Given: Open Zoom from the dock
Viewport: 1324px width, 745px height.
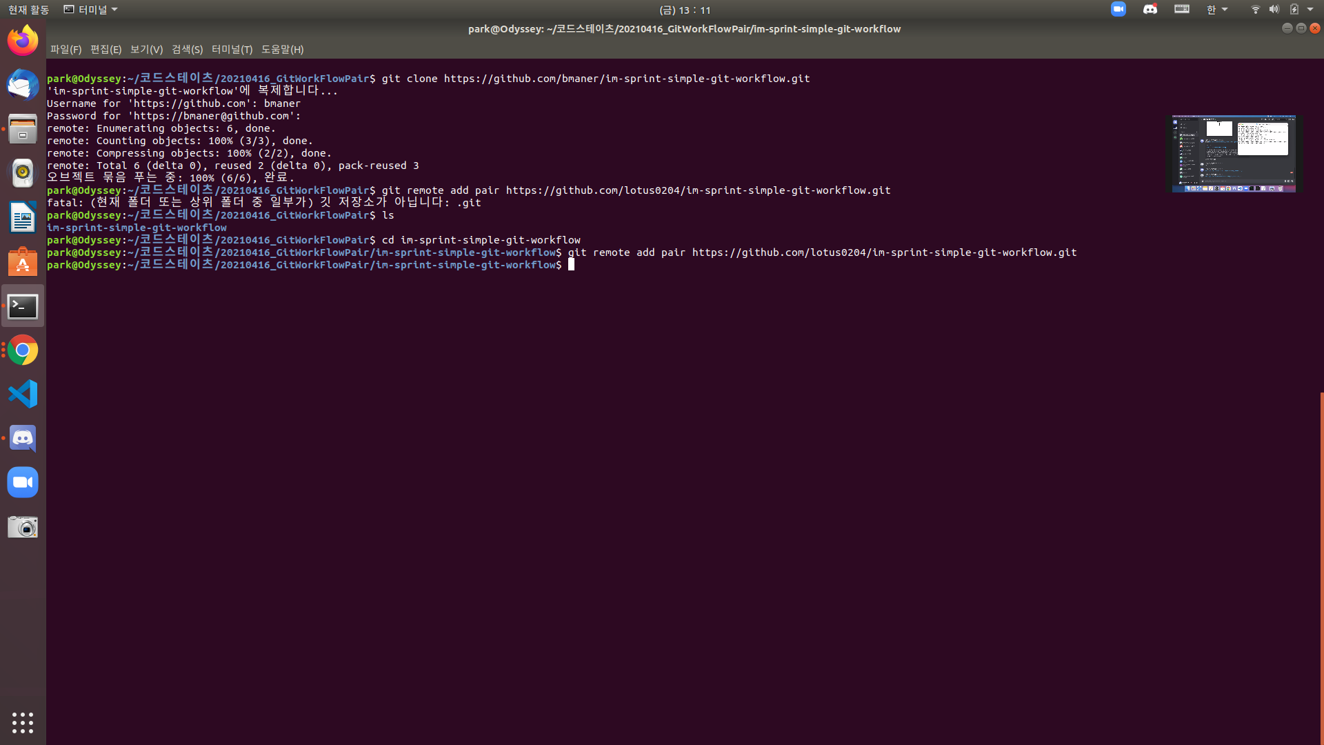Looking at the screenshot, I should (23, 483).
